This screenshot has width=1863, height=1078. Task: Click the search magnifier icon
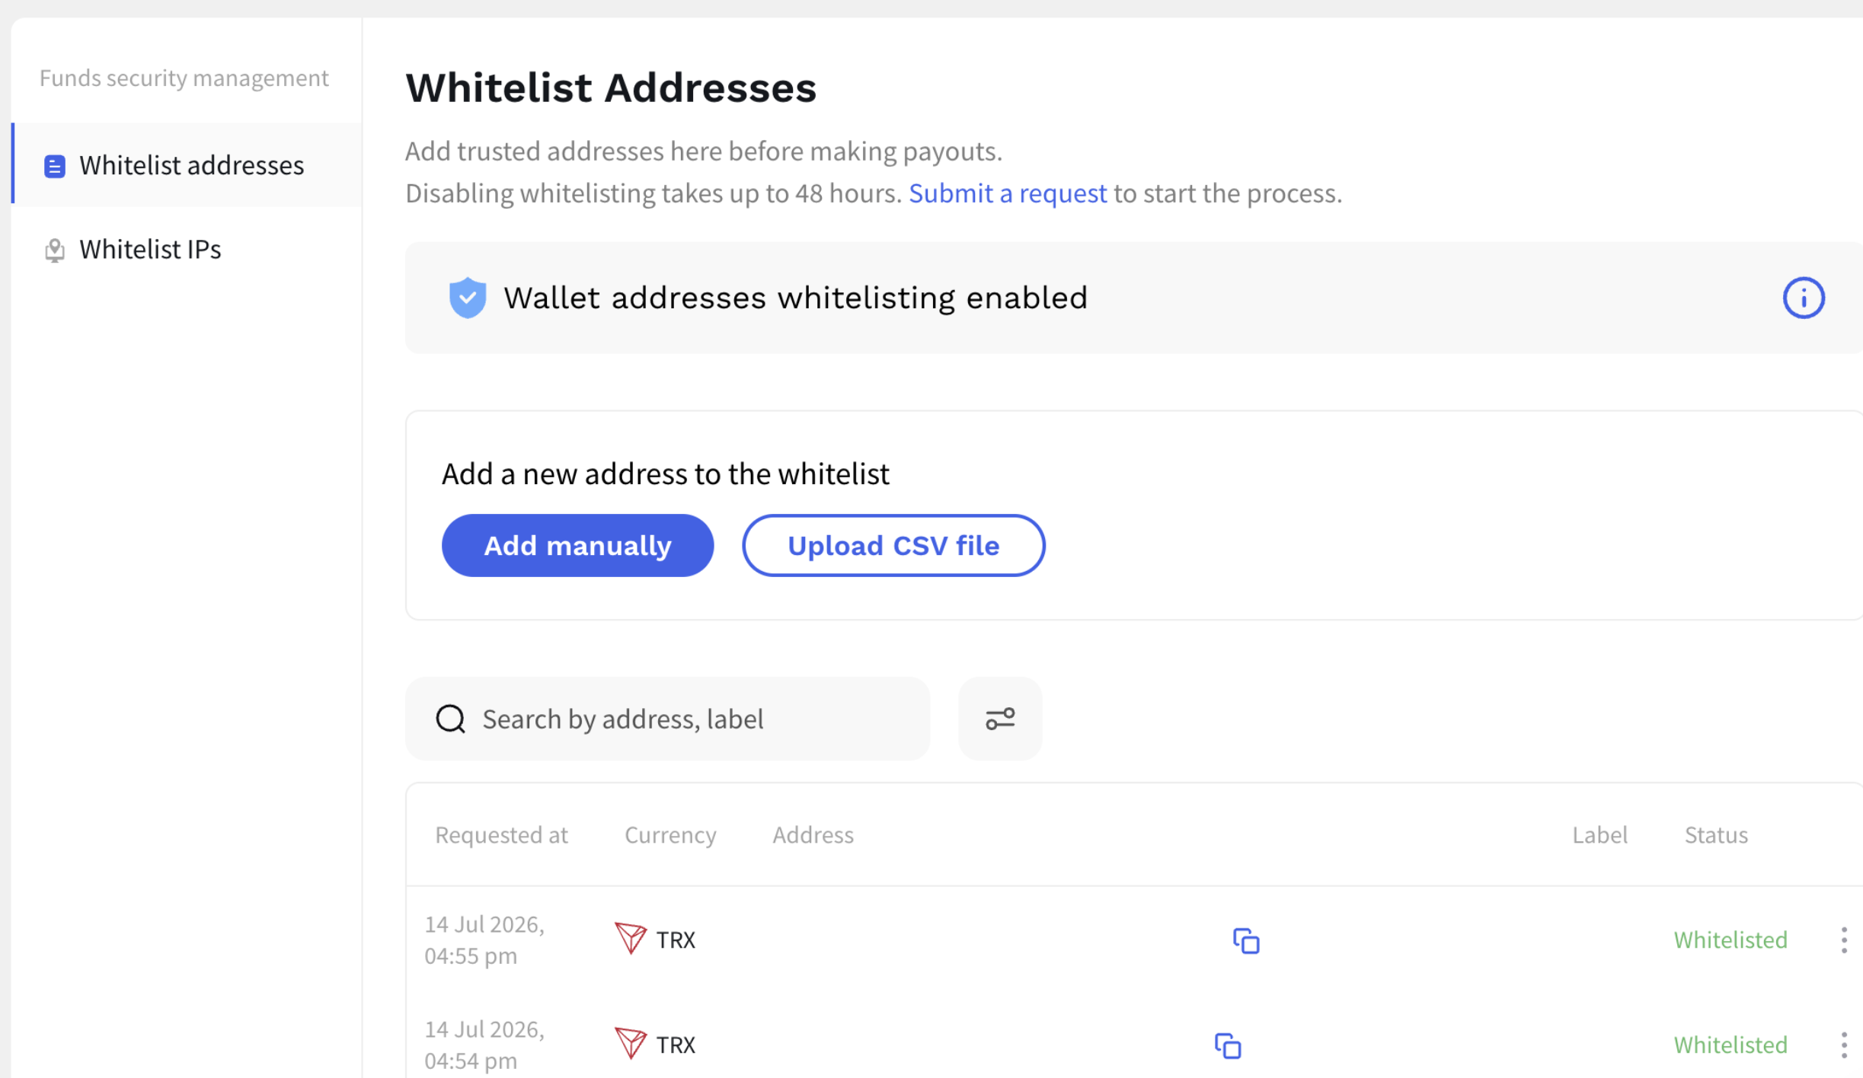(x=451, y=719)
